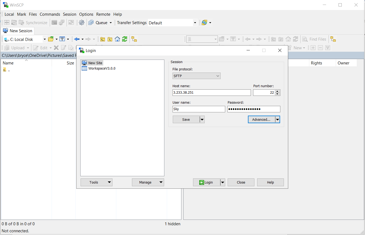Viewport: 365px width, 235px height.
Task: Go to local root directory icon
Action: click(x=110, y=39)
